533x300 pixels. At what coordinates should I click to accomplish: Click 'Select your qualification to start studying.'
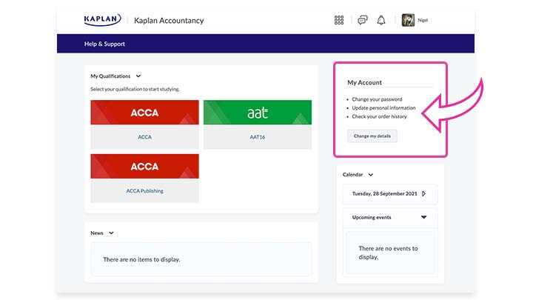pos(135,89)
